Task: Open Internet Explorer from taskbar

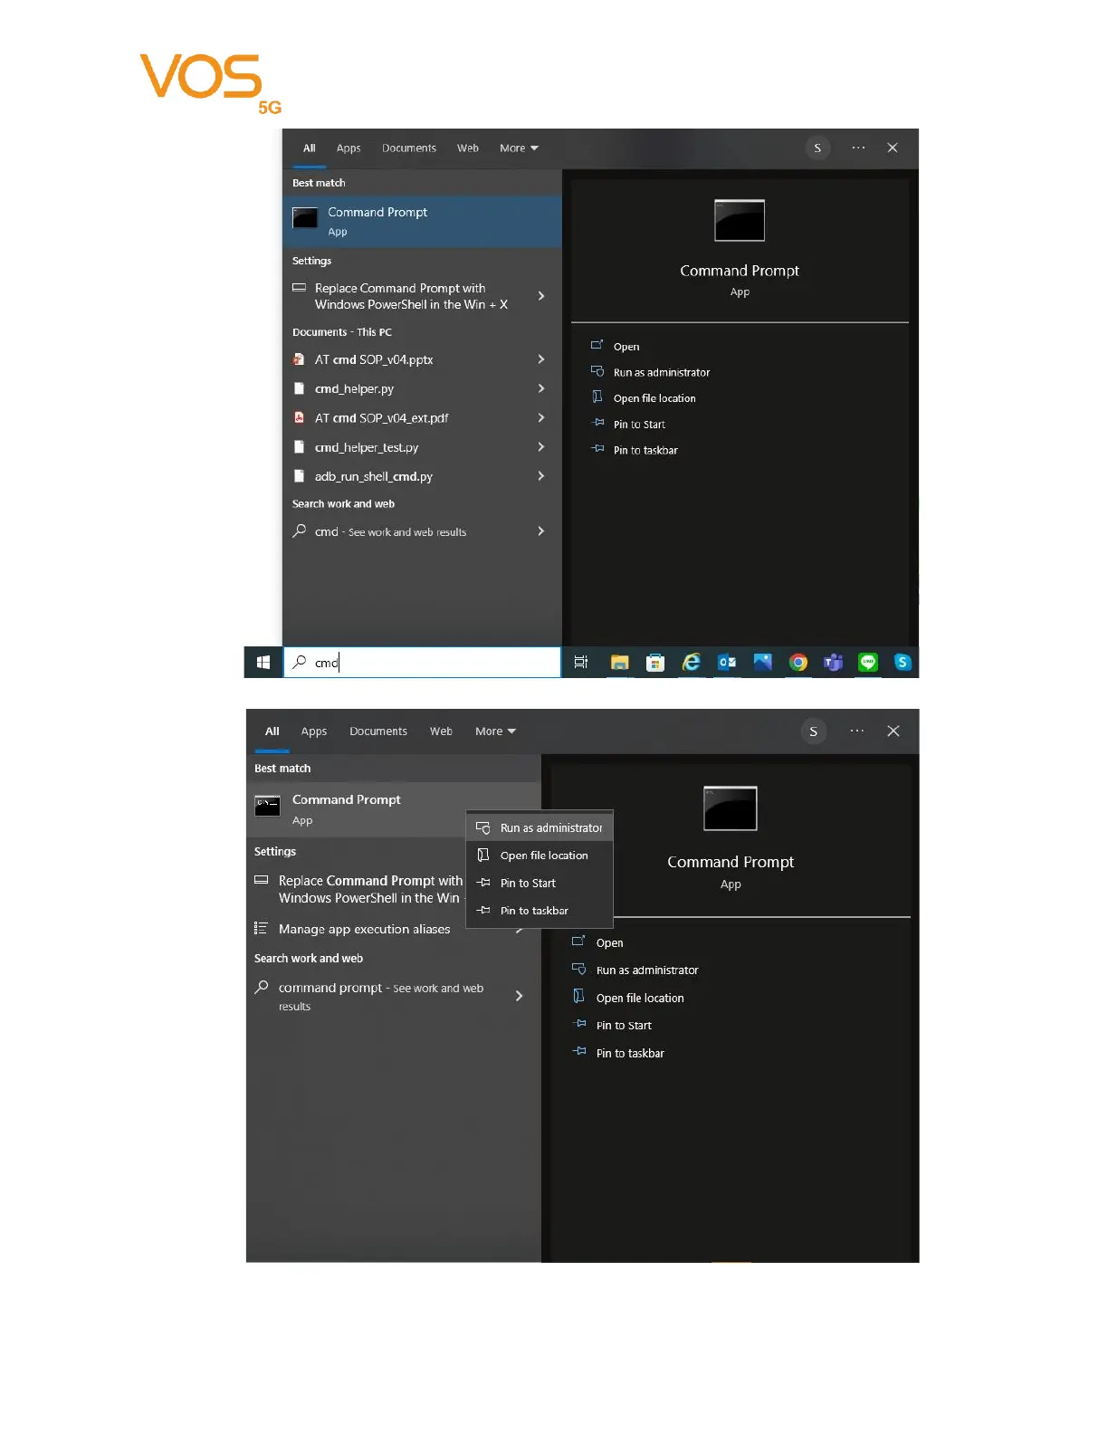Action: pyautogui.click(x=691, y=663)
